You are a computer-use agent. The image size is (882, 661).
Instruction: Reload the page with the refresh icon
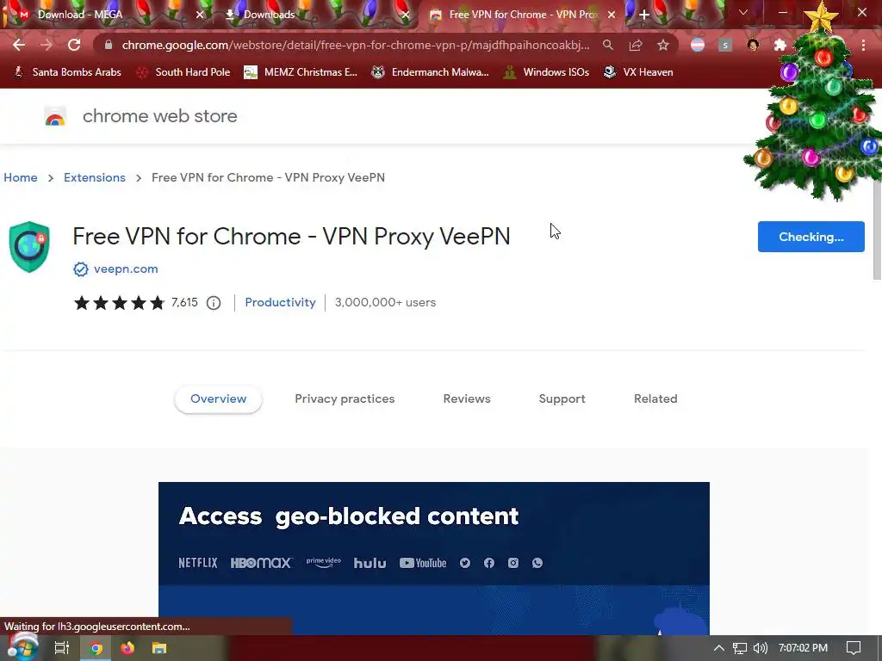point(74,45)
